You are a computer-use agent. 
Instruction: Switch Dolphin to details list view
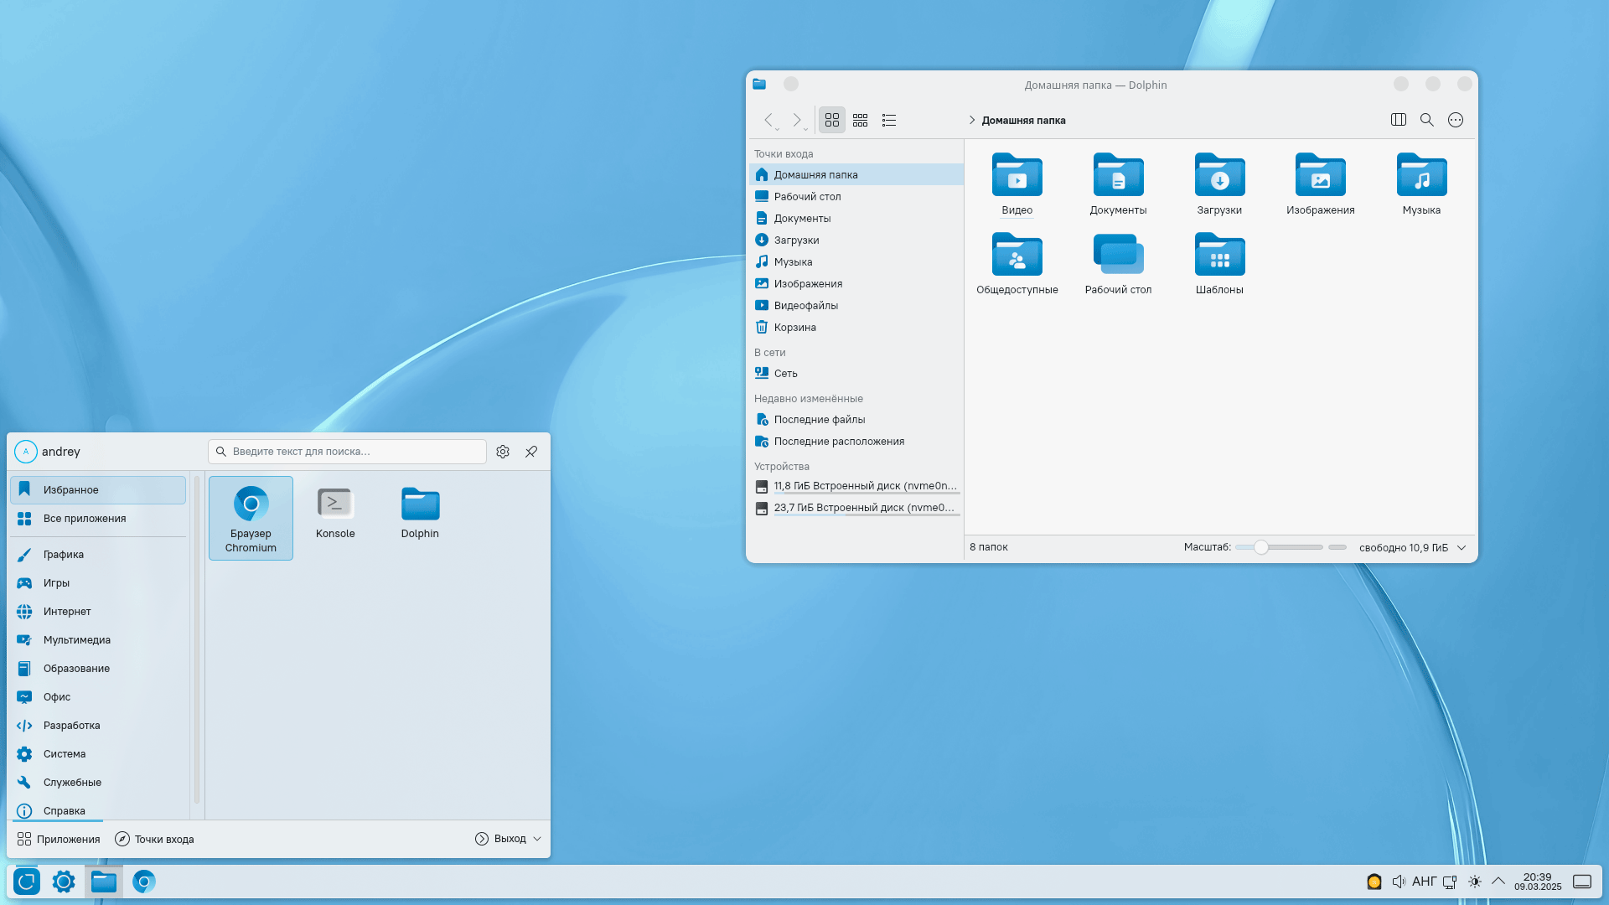coord(889,121)
